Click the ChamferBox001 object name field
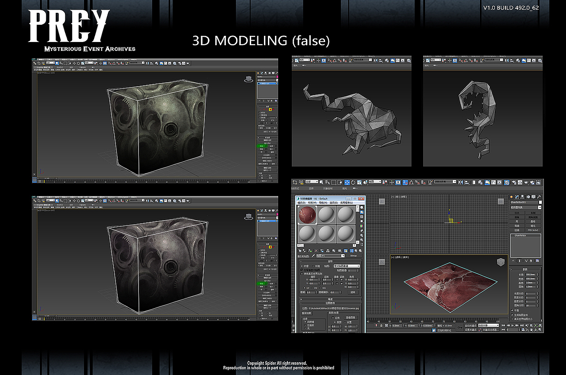This screenshot has width=566, height=375. 524,202
